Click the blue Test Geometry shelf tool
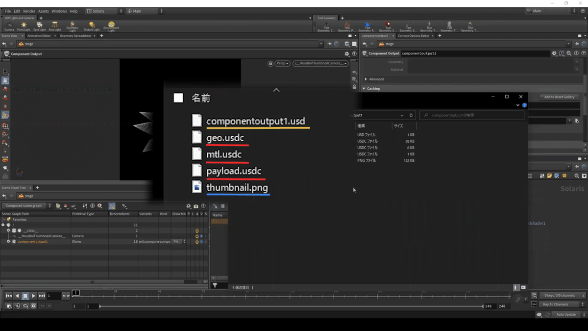The width and height of the screenshot is (588, 331). [367, 26]
